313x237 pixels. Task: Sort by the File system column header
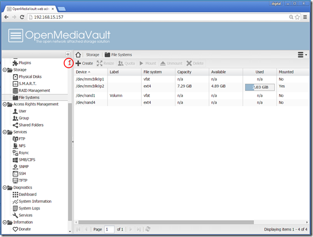click(x=158, y=72)
